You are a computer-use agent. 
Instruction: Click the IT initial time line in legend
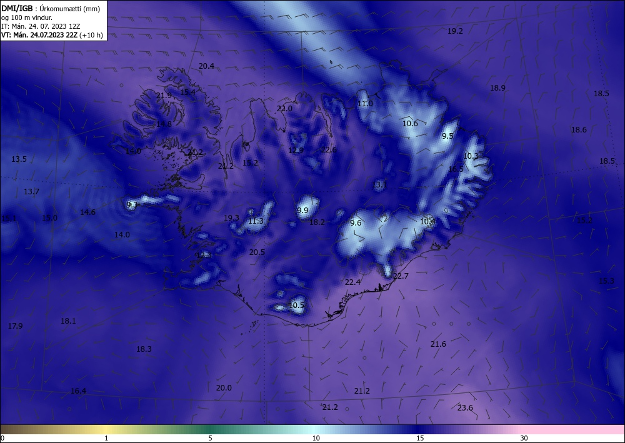tap(41, 26)
